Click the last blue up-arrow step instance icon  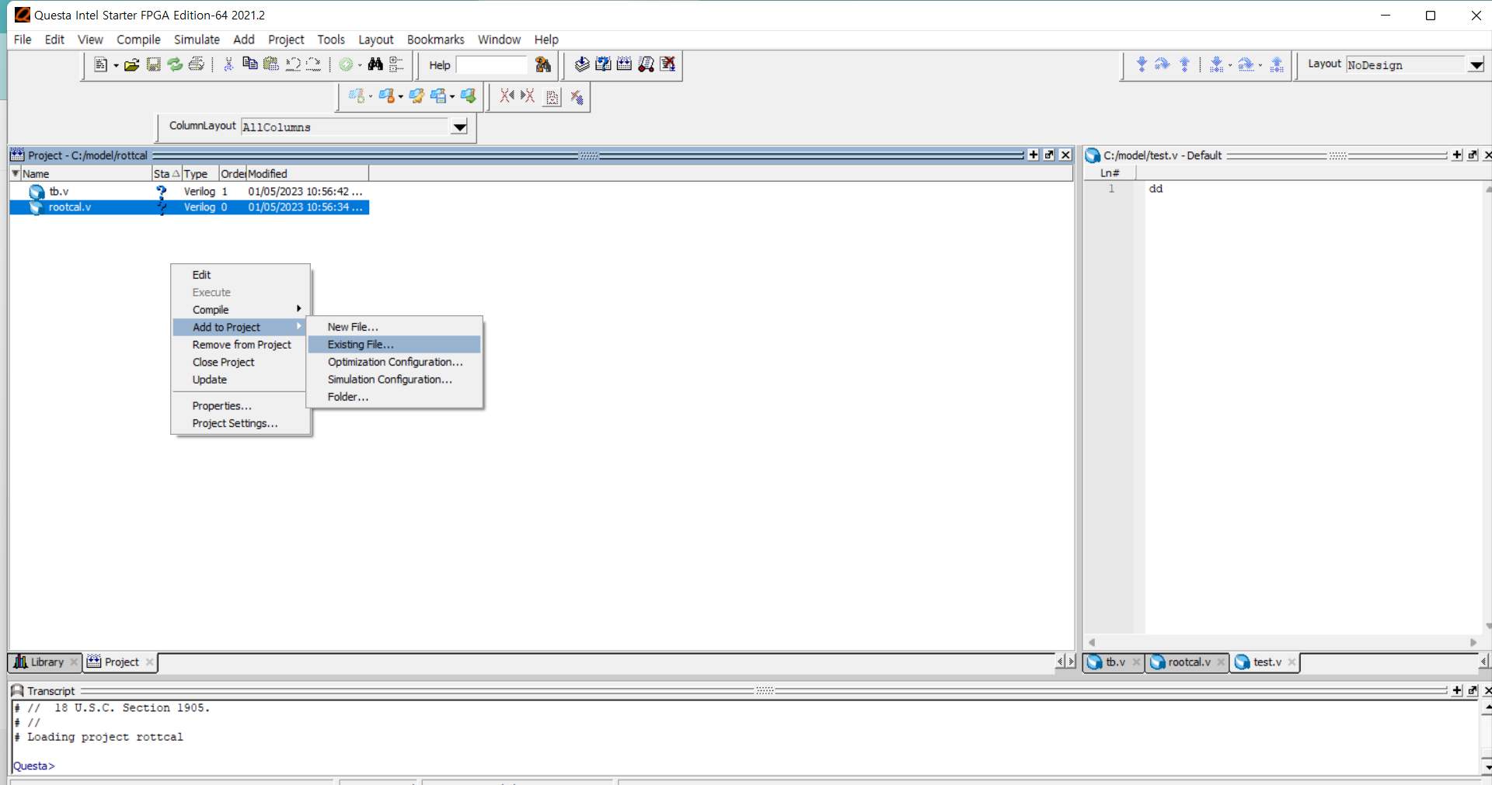[x=1277, y=64]
